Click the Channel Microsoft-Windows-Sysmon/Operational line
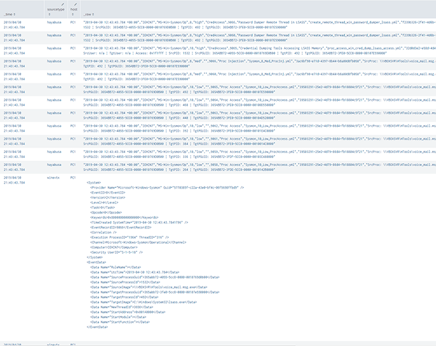 point(138,242)
